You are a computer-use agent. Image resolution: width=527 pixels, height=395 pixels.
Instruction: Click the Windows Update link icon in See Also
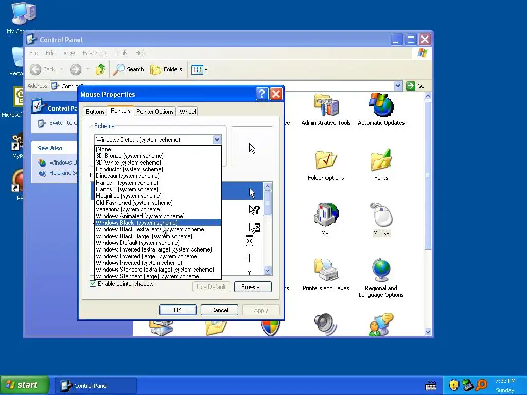(42, 163)
